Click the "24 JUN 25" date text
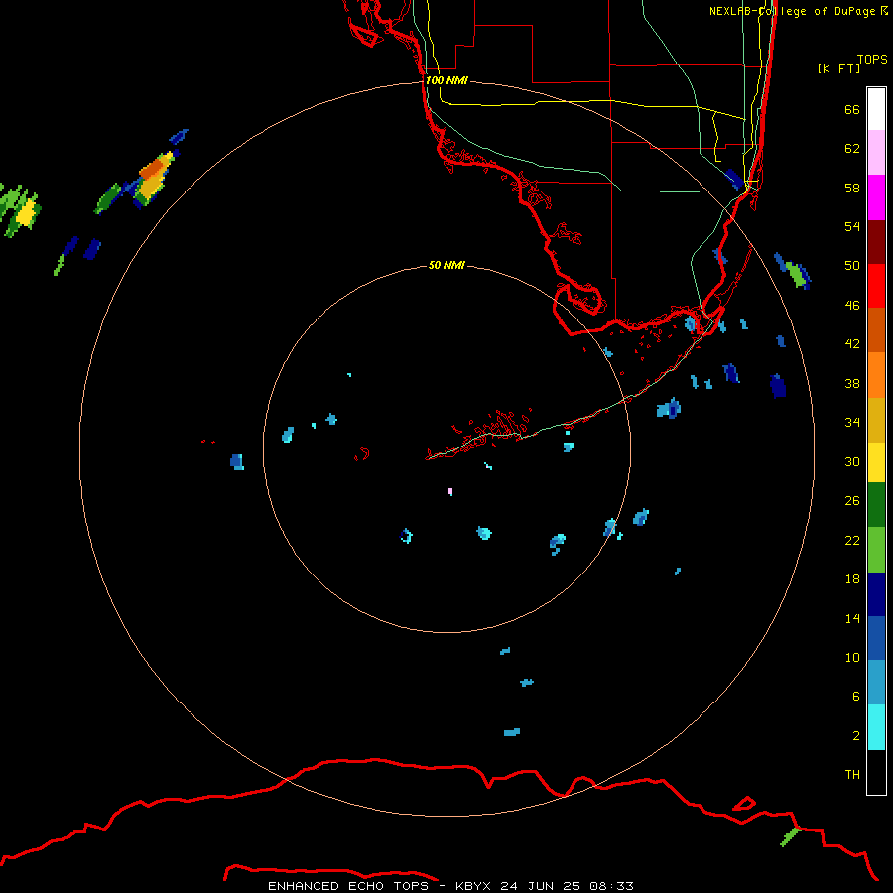 (x=540, y=886)
